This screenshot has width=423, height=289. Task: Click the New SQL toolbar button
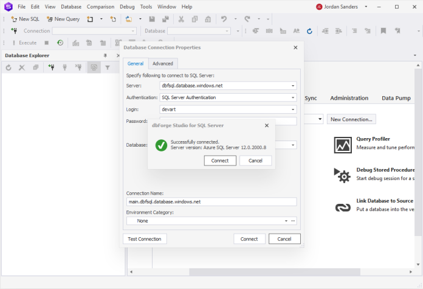point(25,19)
